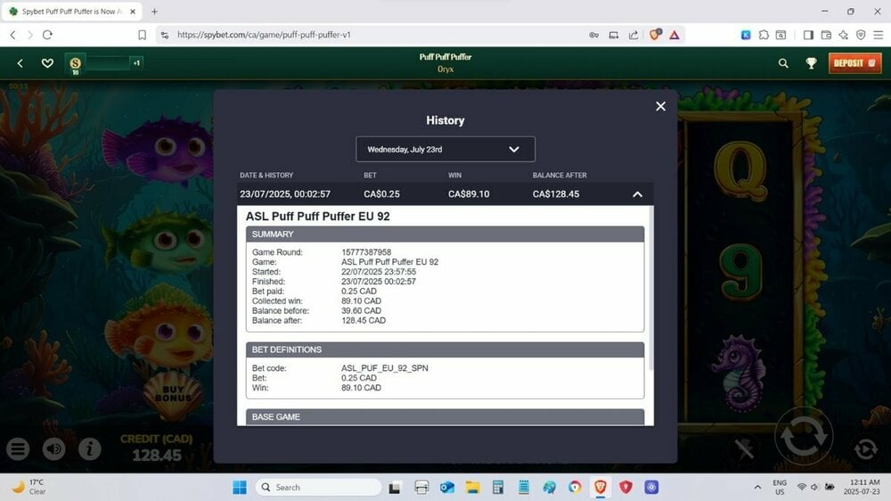The image size is (891, 501).
Task: Open the Brave wallet icon
Action: 826,35
